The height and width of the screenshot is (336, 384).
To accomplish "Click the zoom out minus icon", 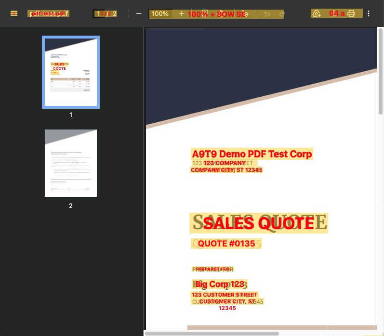I will pos(139,13).
